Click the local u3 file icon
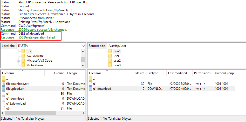Viewport: 246px width, 122px height. (x=4, y=108)
